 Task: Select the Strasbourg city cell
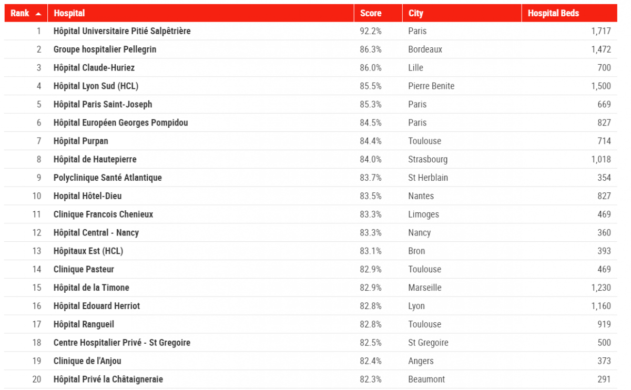pyautogui.click(x=428, y=159)
